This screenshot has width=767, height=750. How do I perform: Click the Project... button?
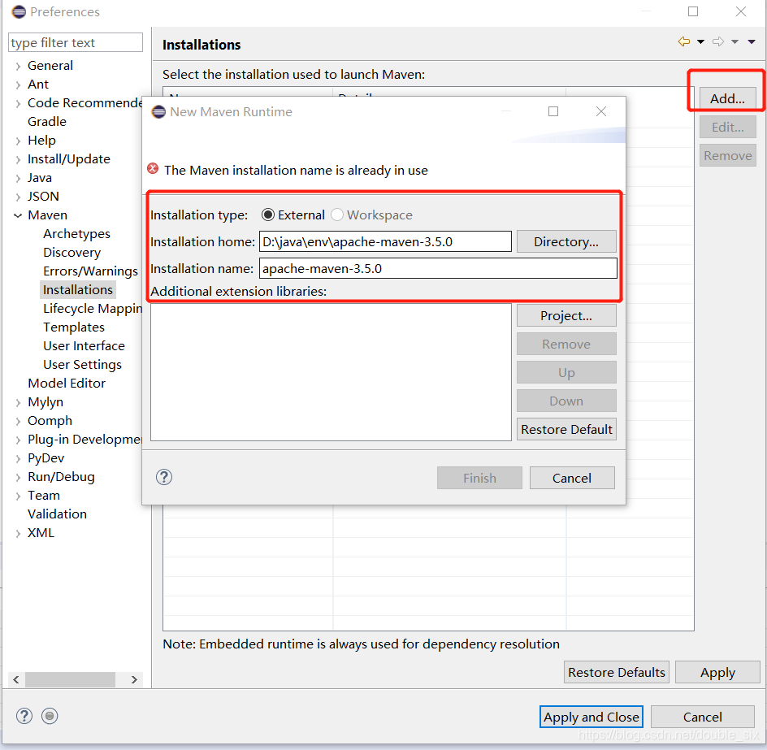click(x=566, y=315)
